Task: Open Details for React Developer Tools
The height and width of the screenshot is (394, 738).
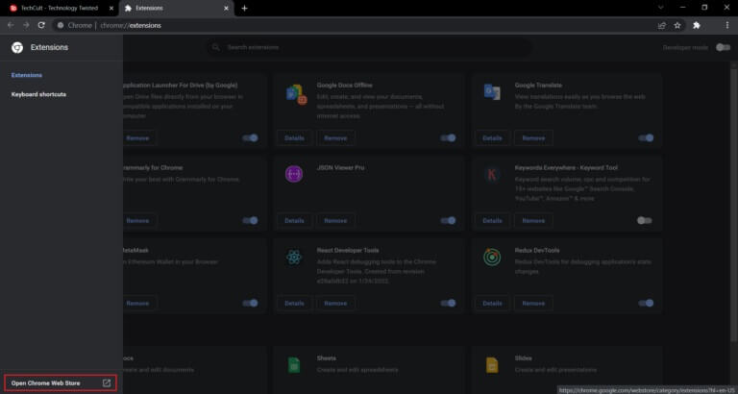Action: tap(295, 303)
